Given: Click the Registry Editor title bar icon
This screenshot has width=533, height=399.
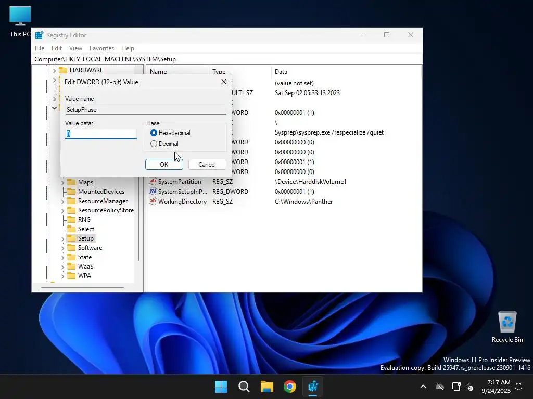Looking at the screenshot, I should point(39,35).
